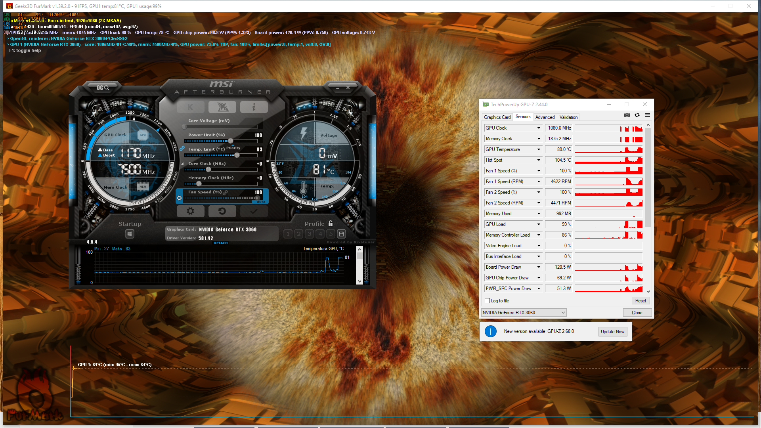This screenshot has height=428, width=761.
Task: Click the GPU-Z sensors vertical scrollbar
Action: (648, 178)
